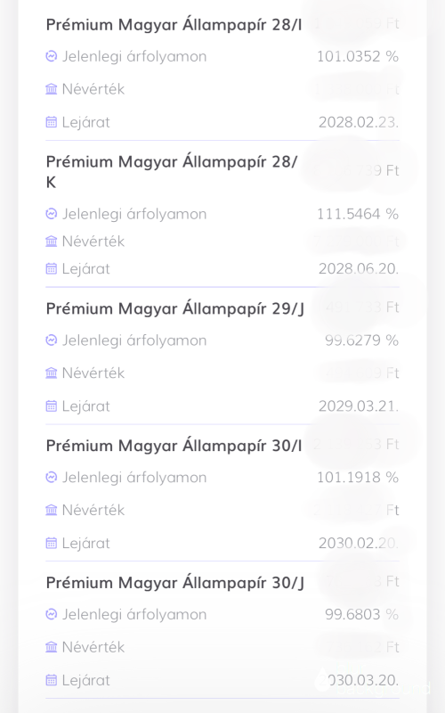Image resolution: width=445 pixels, height=713 pixels.
Task: Select the 101.0352 % exchange rate value
Action: (x=358, y=56)
